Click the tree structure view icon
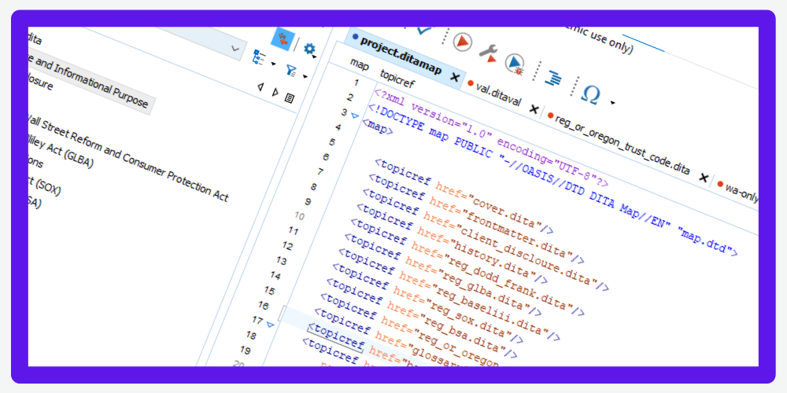 259,57
